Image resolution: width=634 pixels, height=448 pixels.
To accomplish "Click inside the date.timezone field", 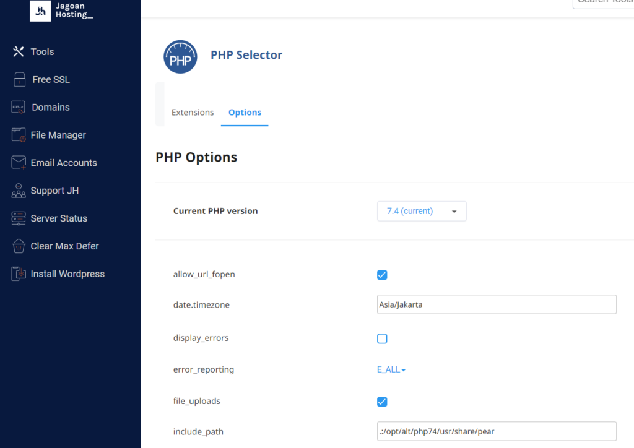I will [497, 304].
